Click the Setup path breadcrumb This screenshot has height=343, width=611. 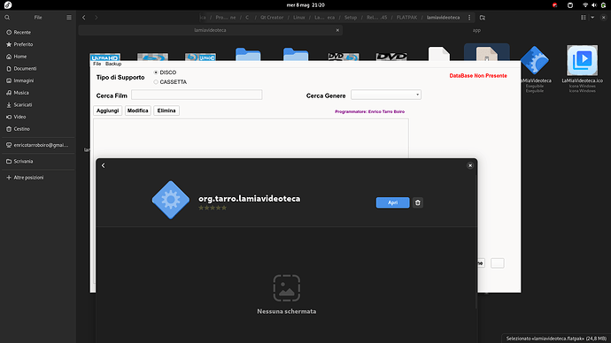pyautogui.click(x=351, y=18)
